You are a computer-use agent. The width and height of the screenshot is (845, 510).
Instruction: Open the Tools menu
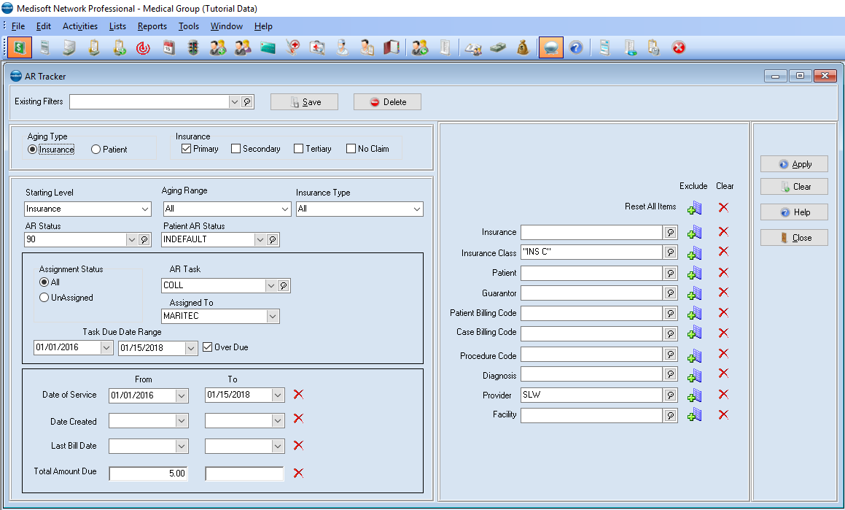(189, 26)
